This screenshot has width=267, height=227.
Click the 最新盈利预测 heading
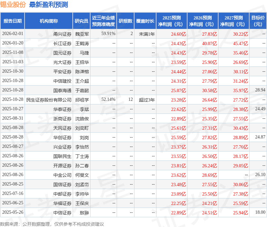click(x=48, y=5)
